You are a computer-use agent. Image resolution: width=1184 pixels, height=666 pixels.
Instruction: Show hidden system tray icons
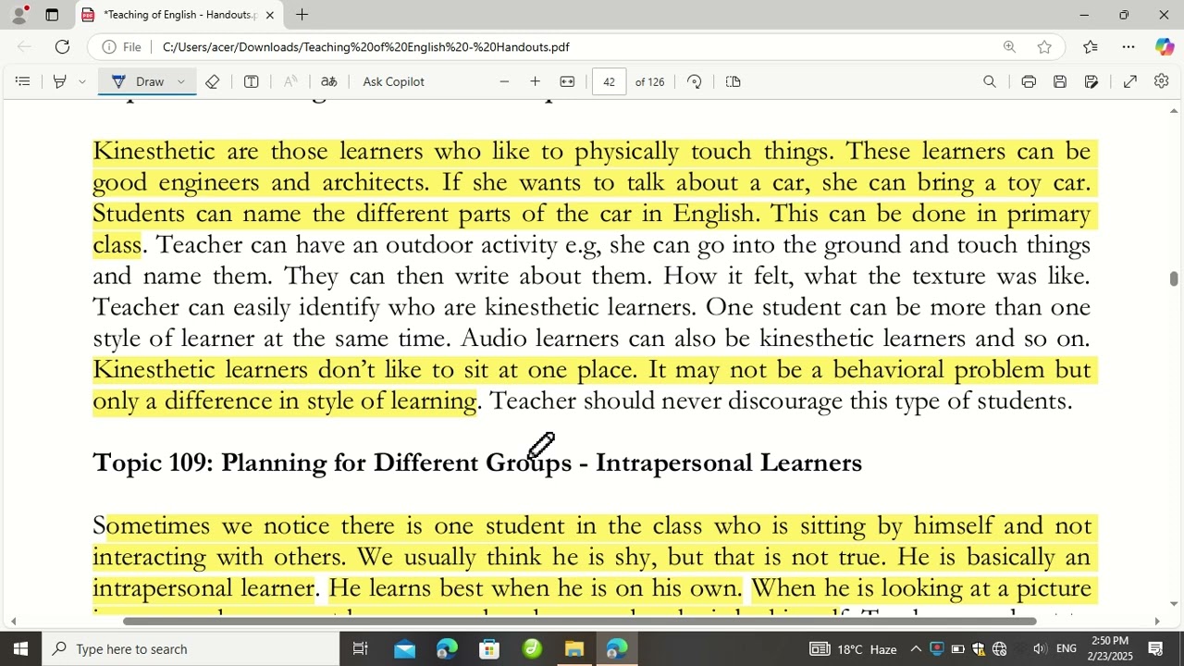pyautogui.click(x=916, y=648)
